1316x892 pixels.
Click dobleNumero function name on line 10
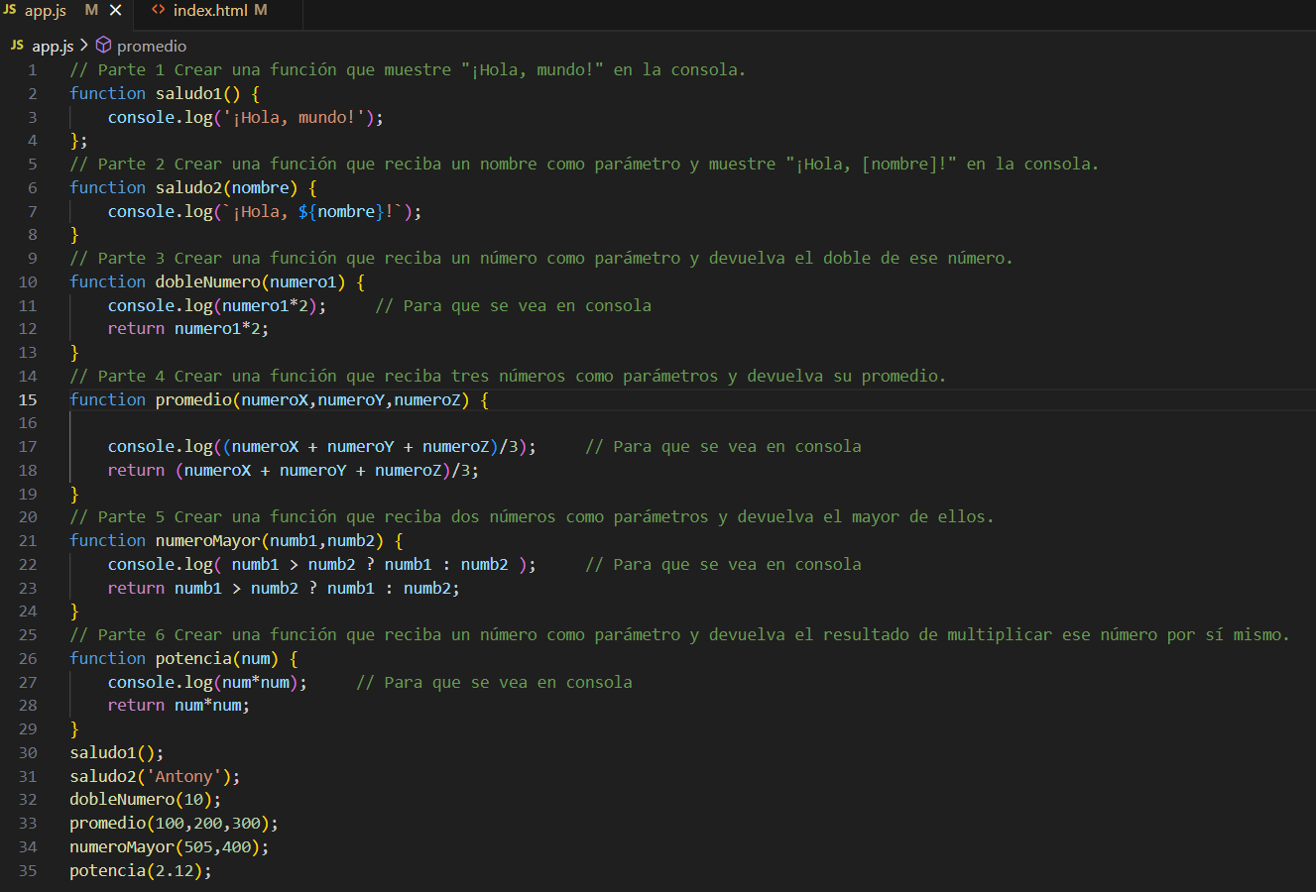[207, 281]
